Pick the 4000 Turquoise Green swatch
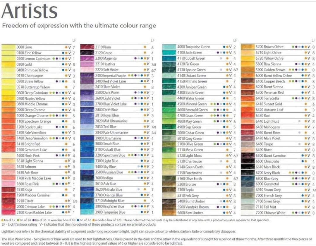This screenshot has height=246, width=316. [x=169, y=47]
